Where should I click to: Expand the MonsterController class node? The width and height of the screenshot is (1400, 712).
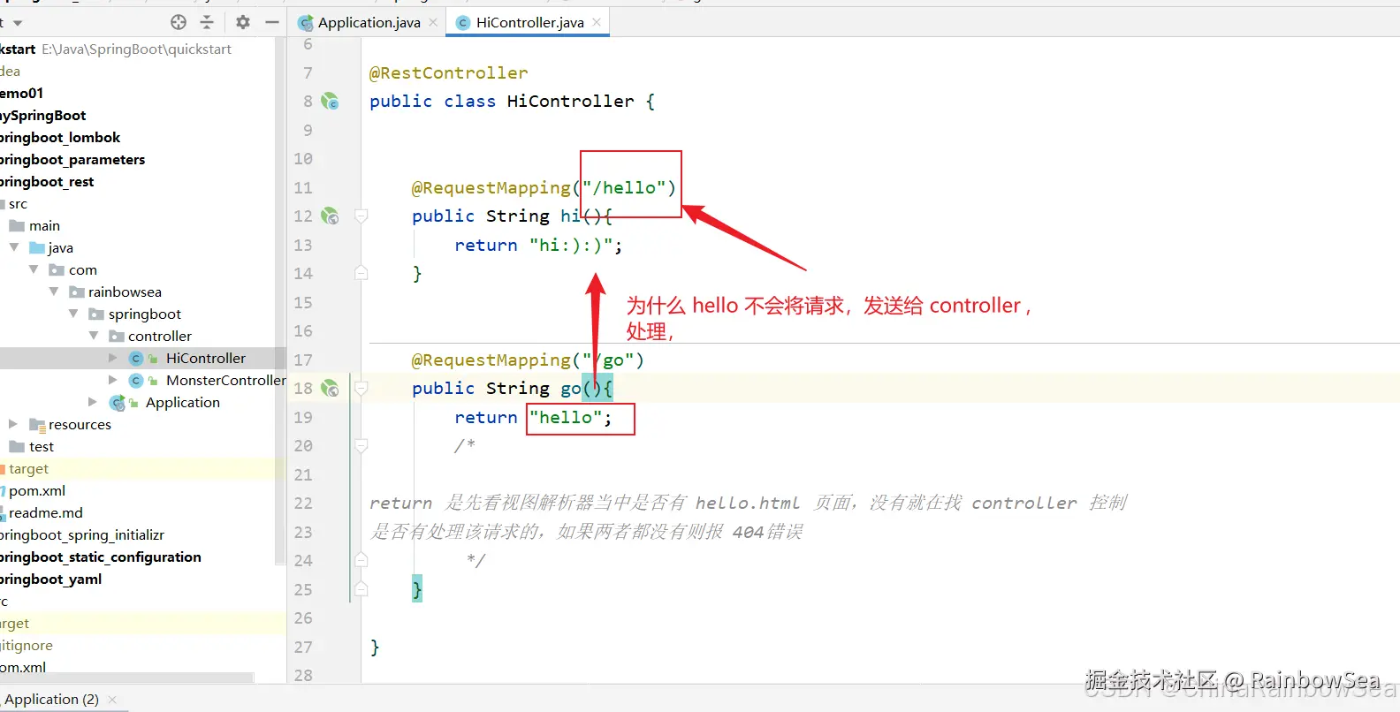tap(112, 380)
